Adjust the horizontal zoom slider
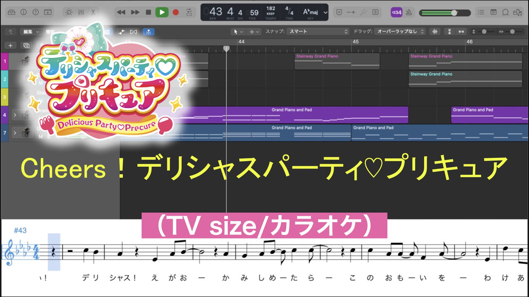 tap(512, 32)
